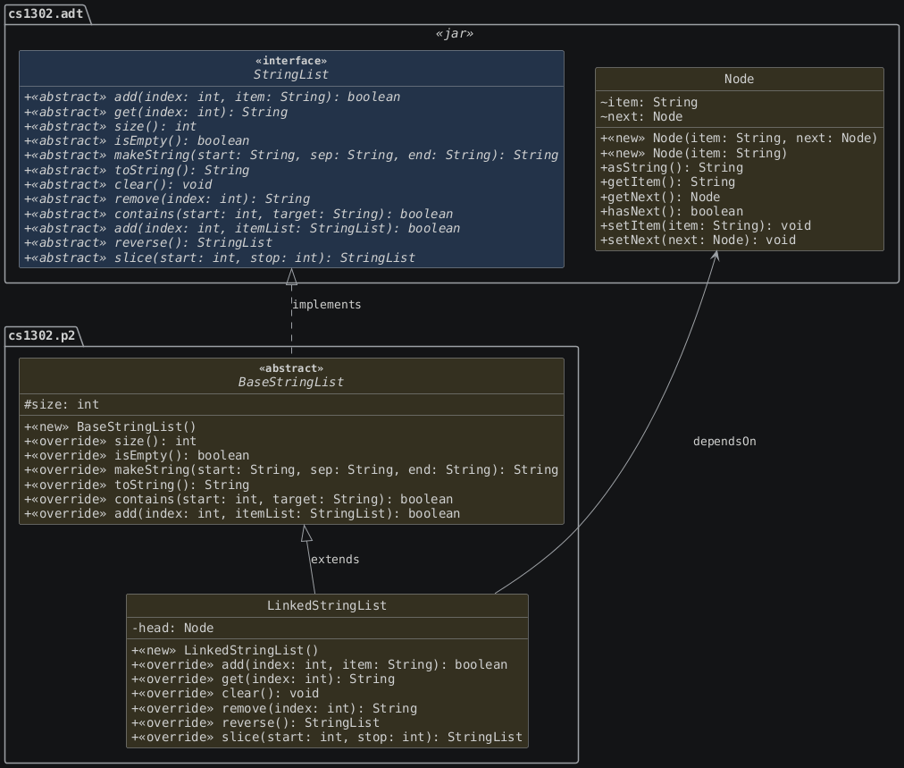Screen dimensions: 904x768
Task: Click LinkedStringList's override remove(index: int)
Action: pyautogui.click(x=274, y=709)
